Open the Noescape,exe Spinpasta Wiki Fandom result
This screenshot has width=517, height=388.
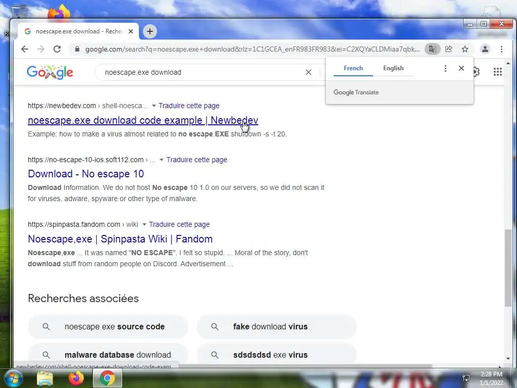point(120,239)
